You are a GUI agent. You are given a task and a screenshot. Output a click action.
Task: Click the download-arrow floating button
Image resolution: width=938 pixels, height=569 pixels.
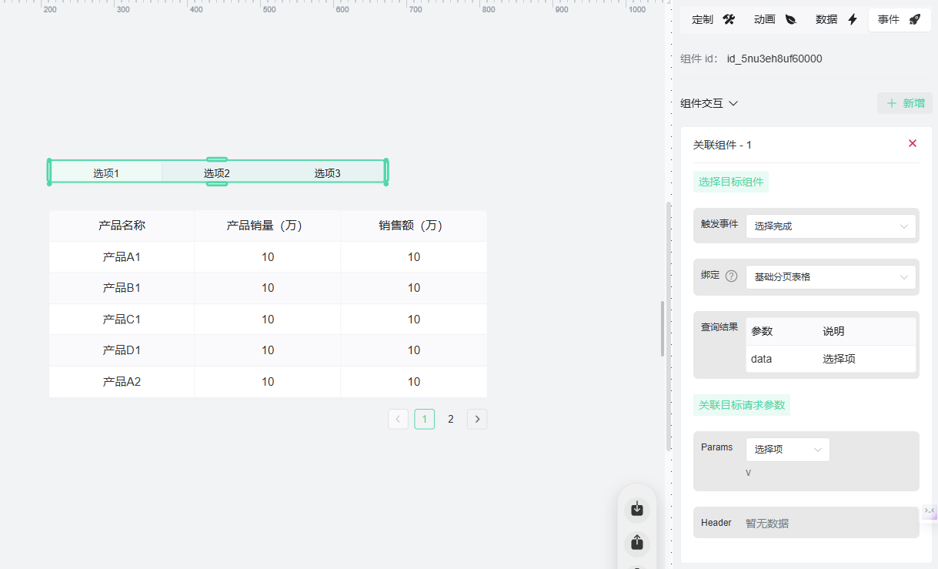[x=637, y=509]
